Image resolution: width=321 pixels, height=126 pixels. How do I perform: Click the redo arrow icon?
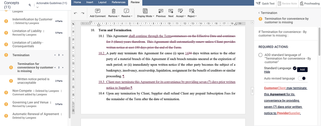83,13
